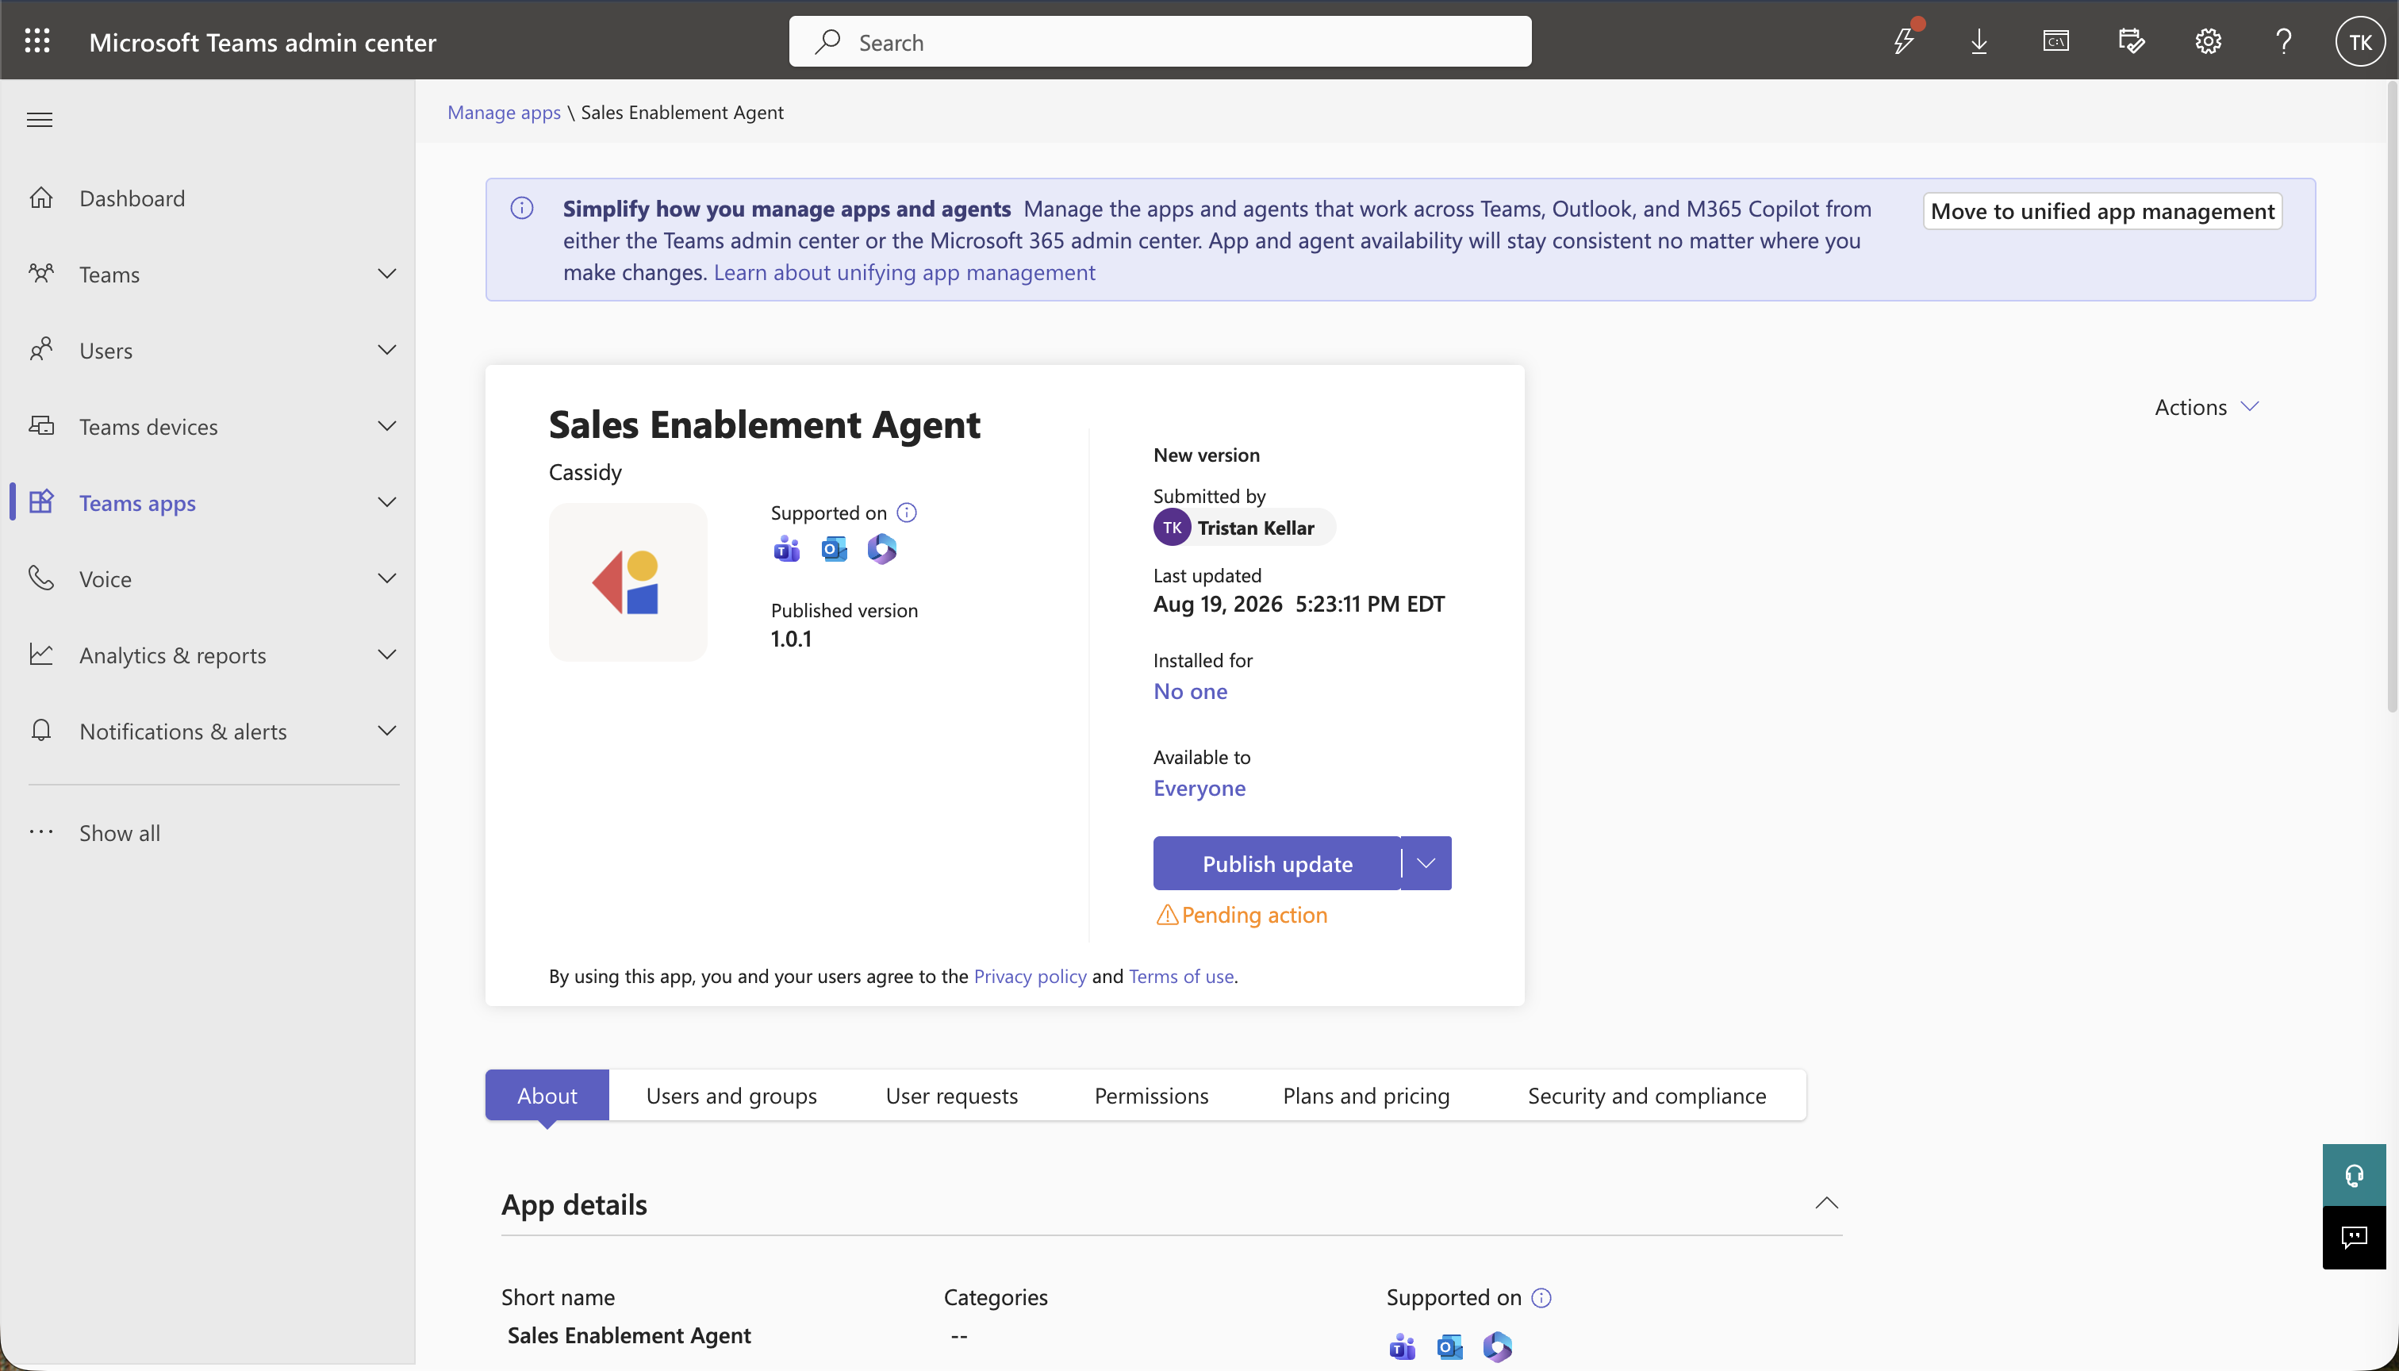This screenshot has height=1371, width=2399.
Task: Click into the Search field
Action: tap(1160, 41)
